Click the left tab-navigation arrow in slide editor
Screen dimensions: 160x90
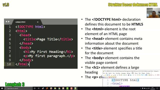click(6, 21)
